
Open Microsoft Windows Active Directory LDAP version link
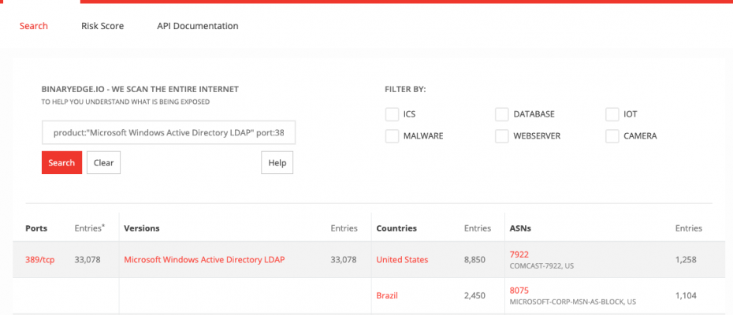204,260
